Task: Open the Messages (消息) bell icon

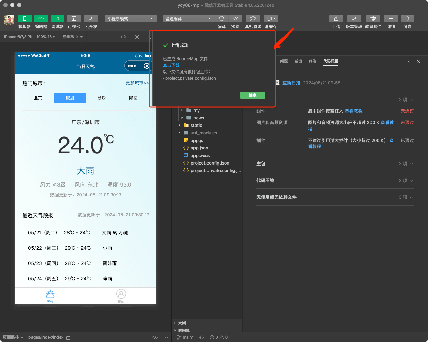Action: (407, 19)
